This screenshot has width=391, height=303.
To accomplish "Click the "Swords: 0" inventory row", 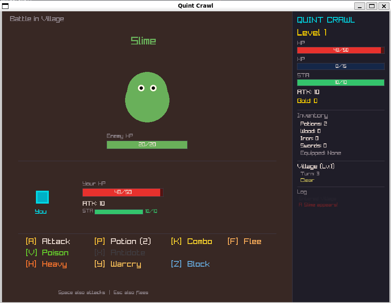I will (314, 145).
